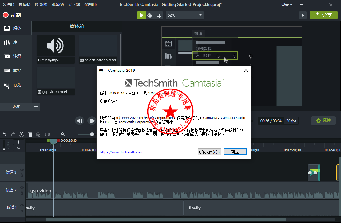Screen dimensions: 341x223
Task: Expand the track options chevron
Action: (x=19, y=148)
